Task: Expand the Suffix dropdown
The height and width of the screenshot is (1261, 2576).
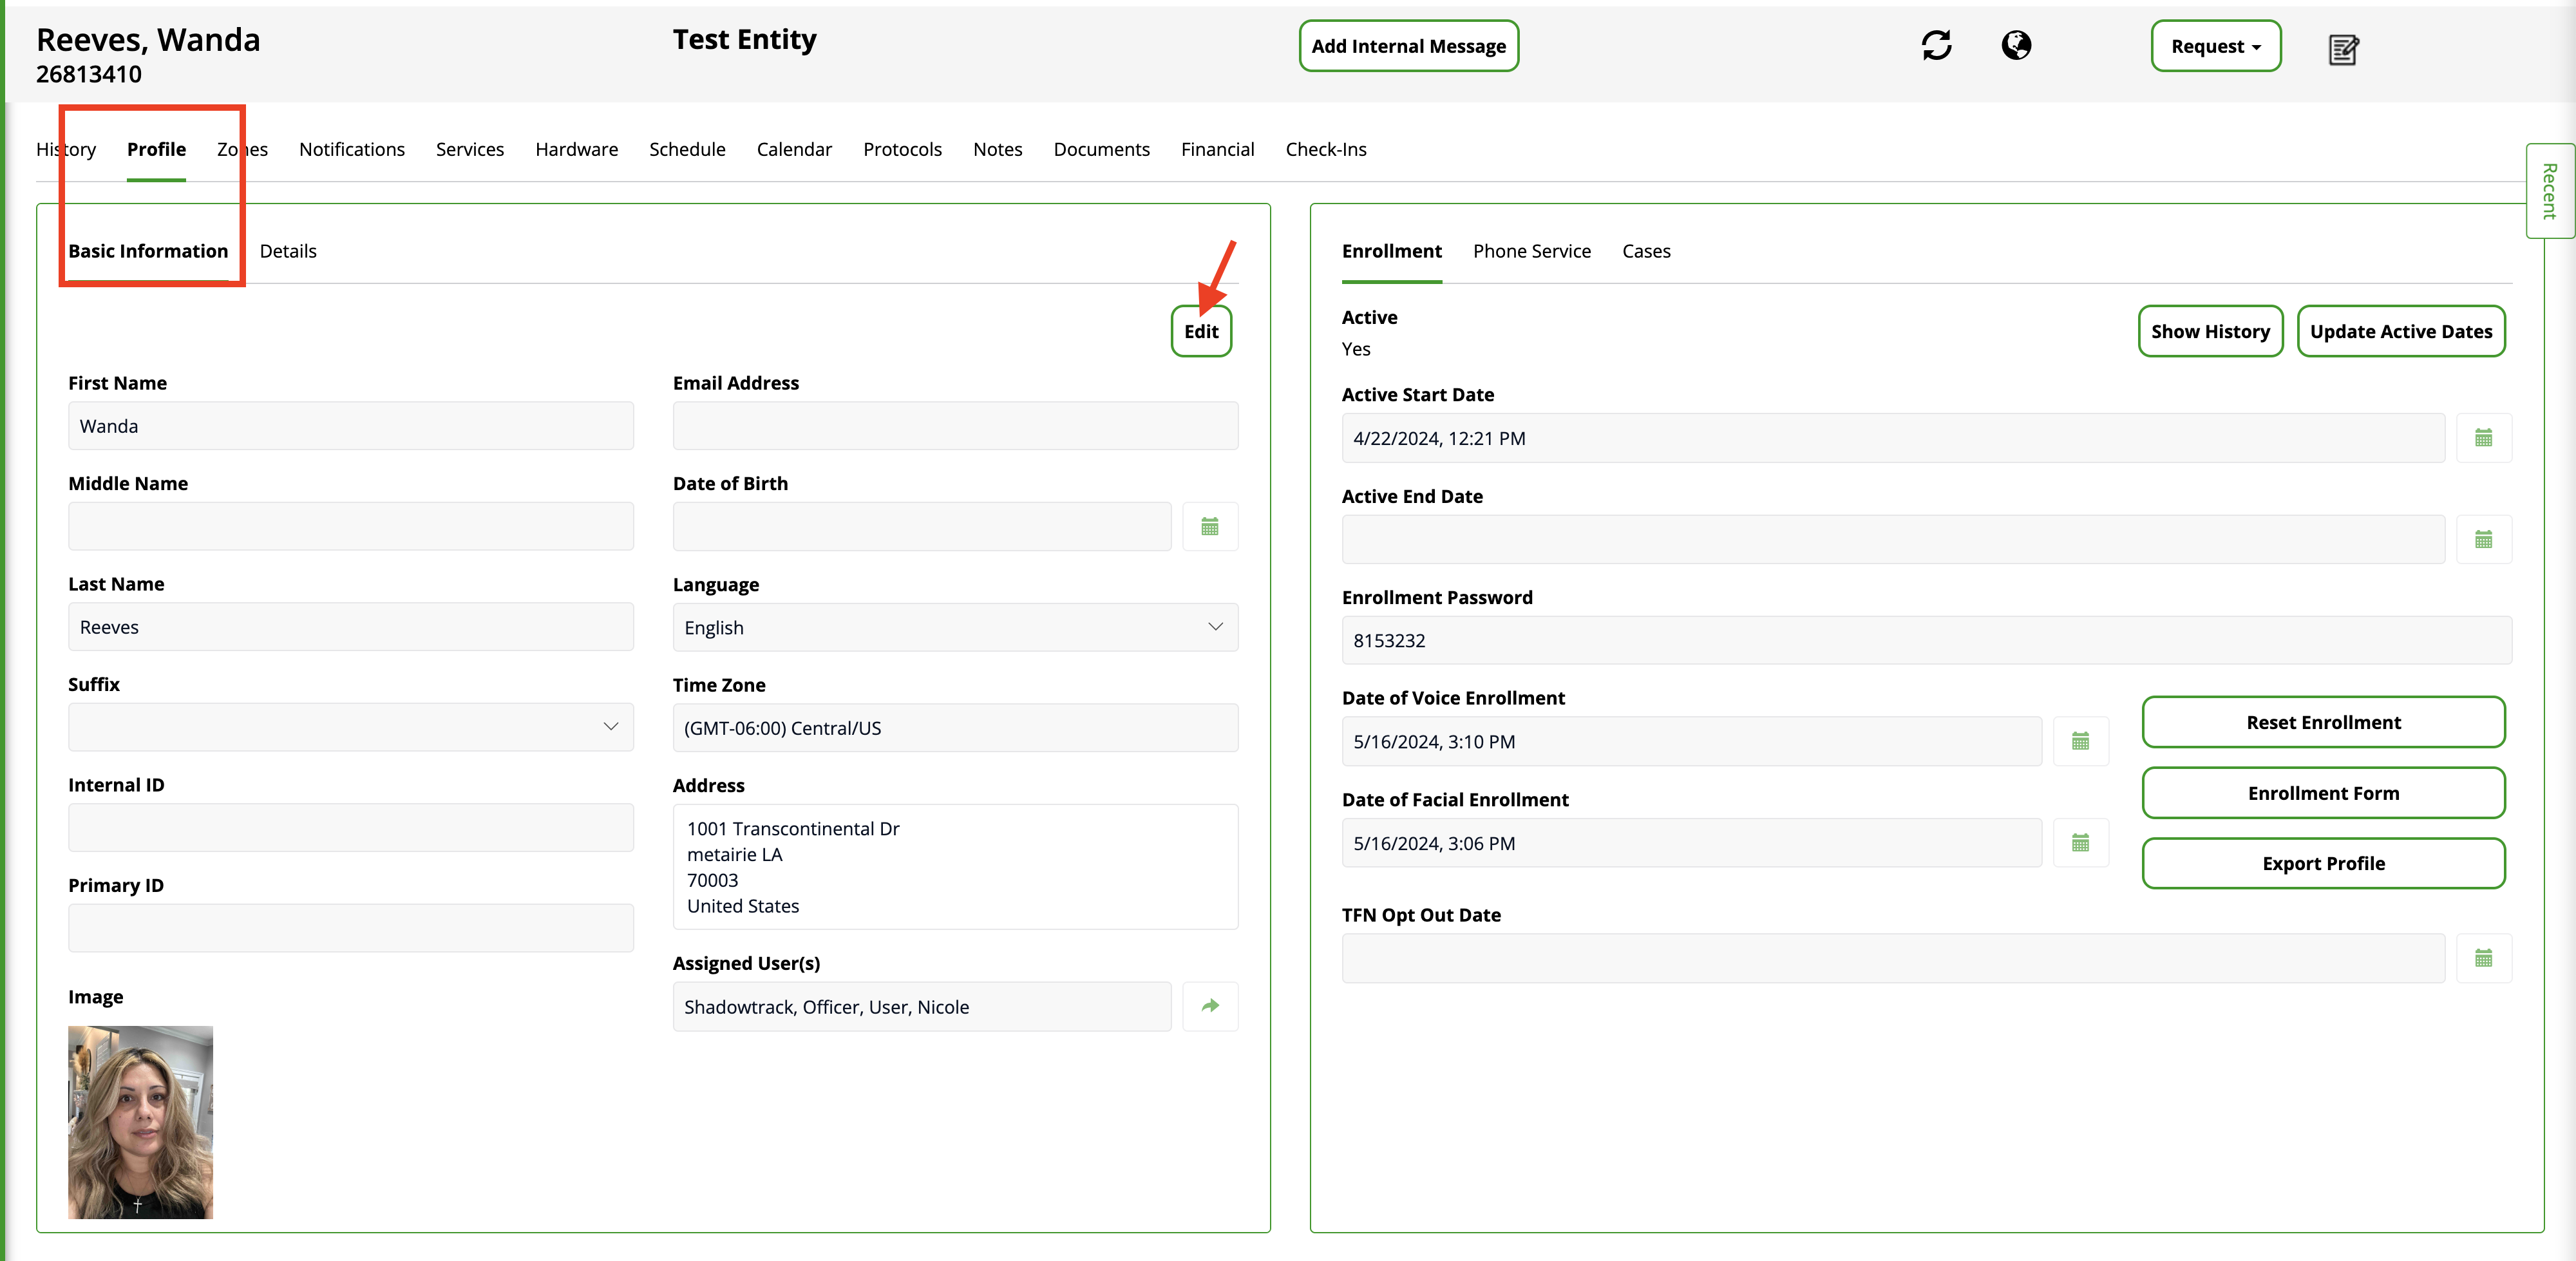Action: pos(350,727)
